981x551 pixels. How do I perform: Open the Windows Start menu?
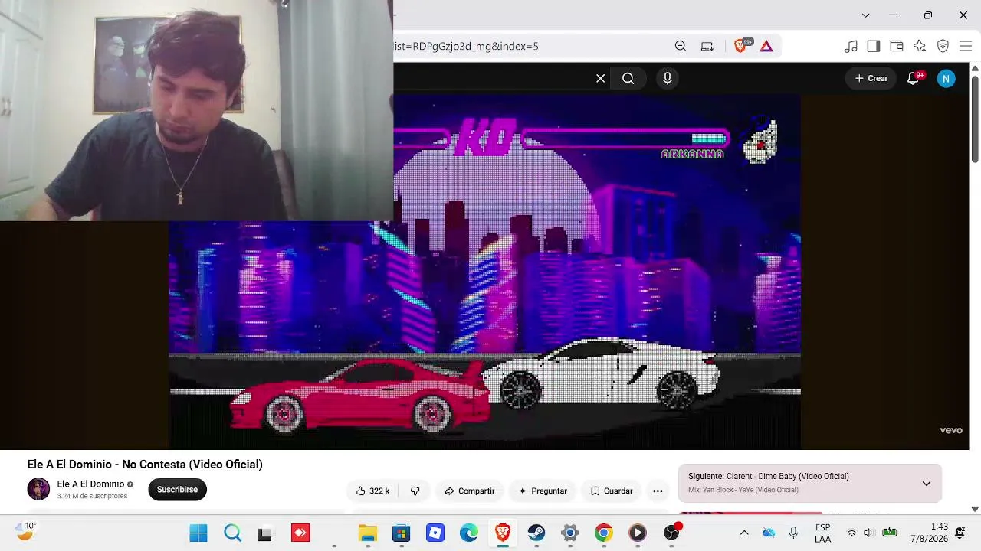pyautogui.click(x=198, y=533)
